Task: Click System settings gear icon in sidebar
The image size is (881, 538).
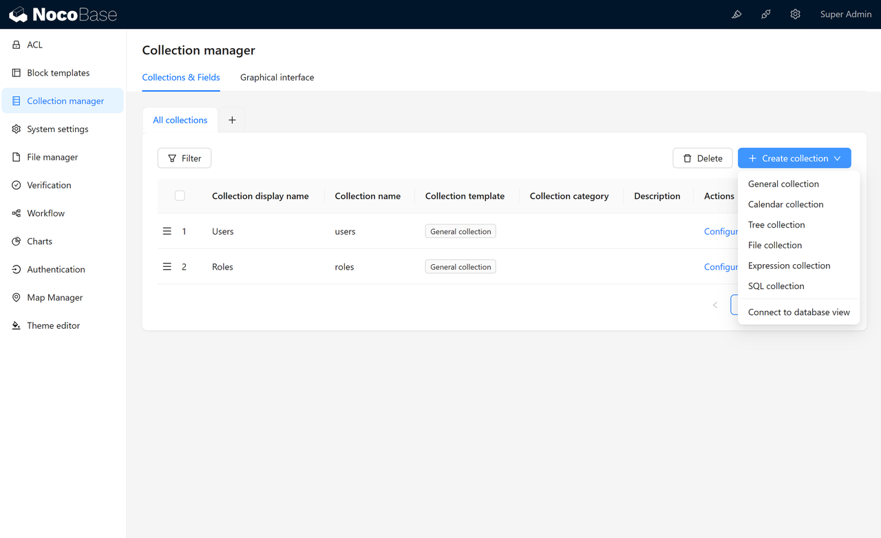Action: click(x=17, y=129)
